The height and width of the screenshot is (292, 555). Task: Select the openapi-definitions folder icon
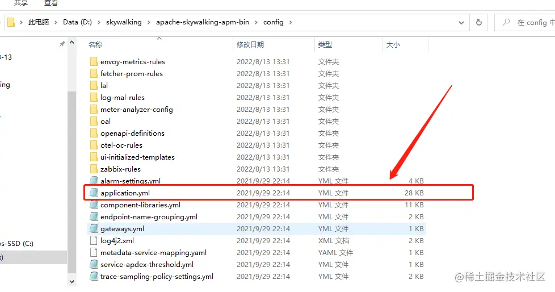point(94,134)
